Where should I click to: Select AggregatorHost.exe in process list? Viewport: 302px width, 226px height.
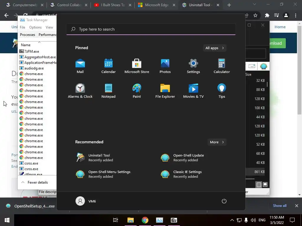coord(38,57)
